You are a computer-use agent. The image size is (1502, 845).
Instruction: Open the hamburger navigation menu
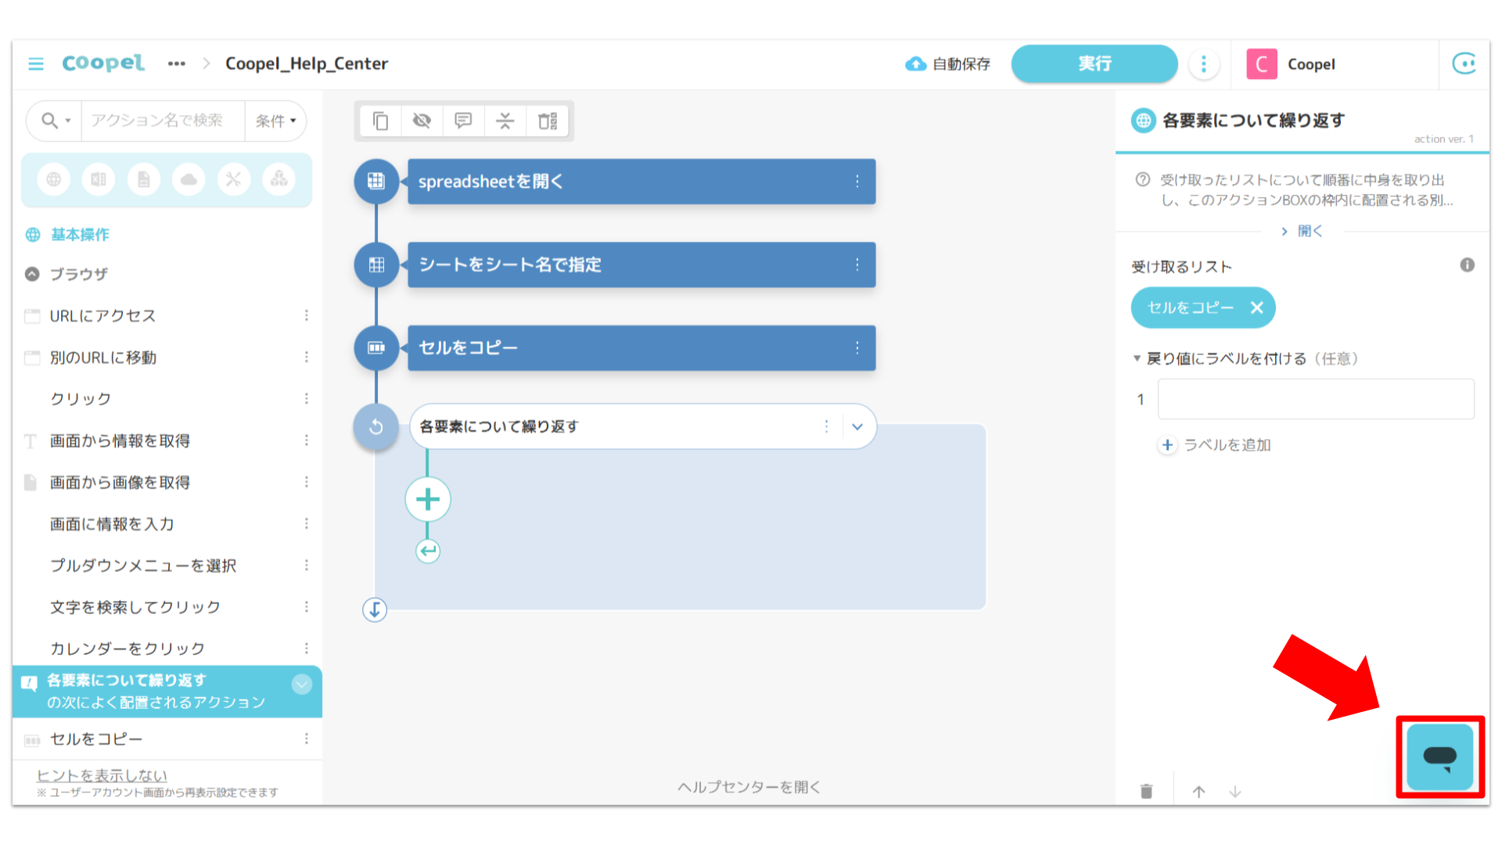coord(36,63)
